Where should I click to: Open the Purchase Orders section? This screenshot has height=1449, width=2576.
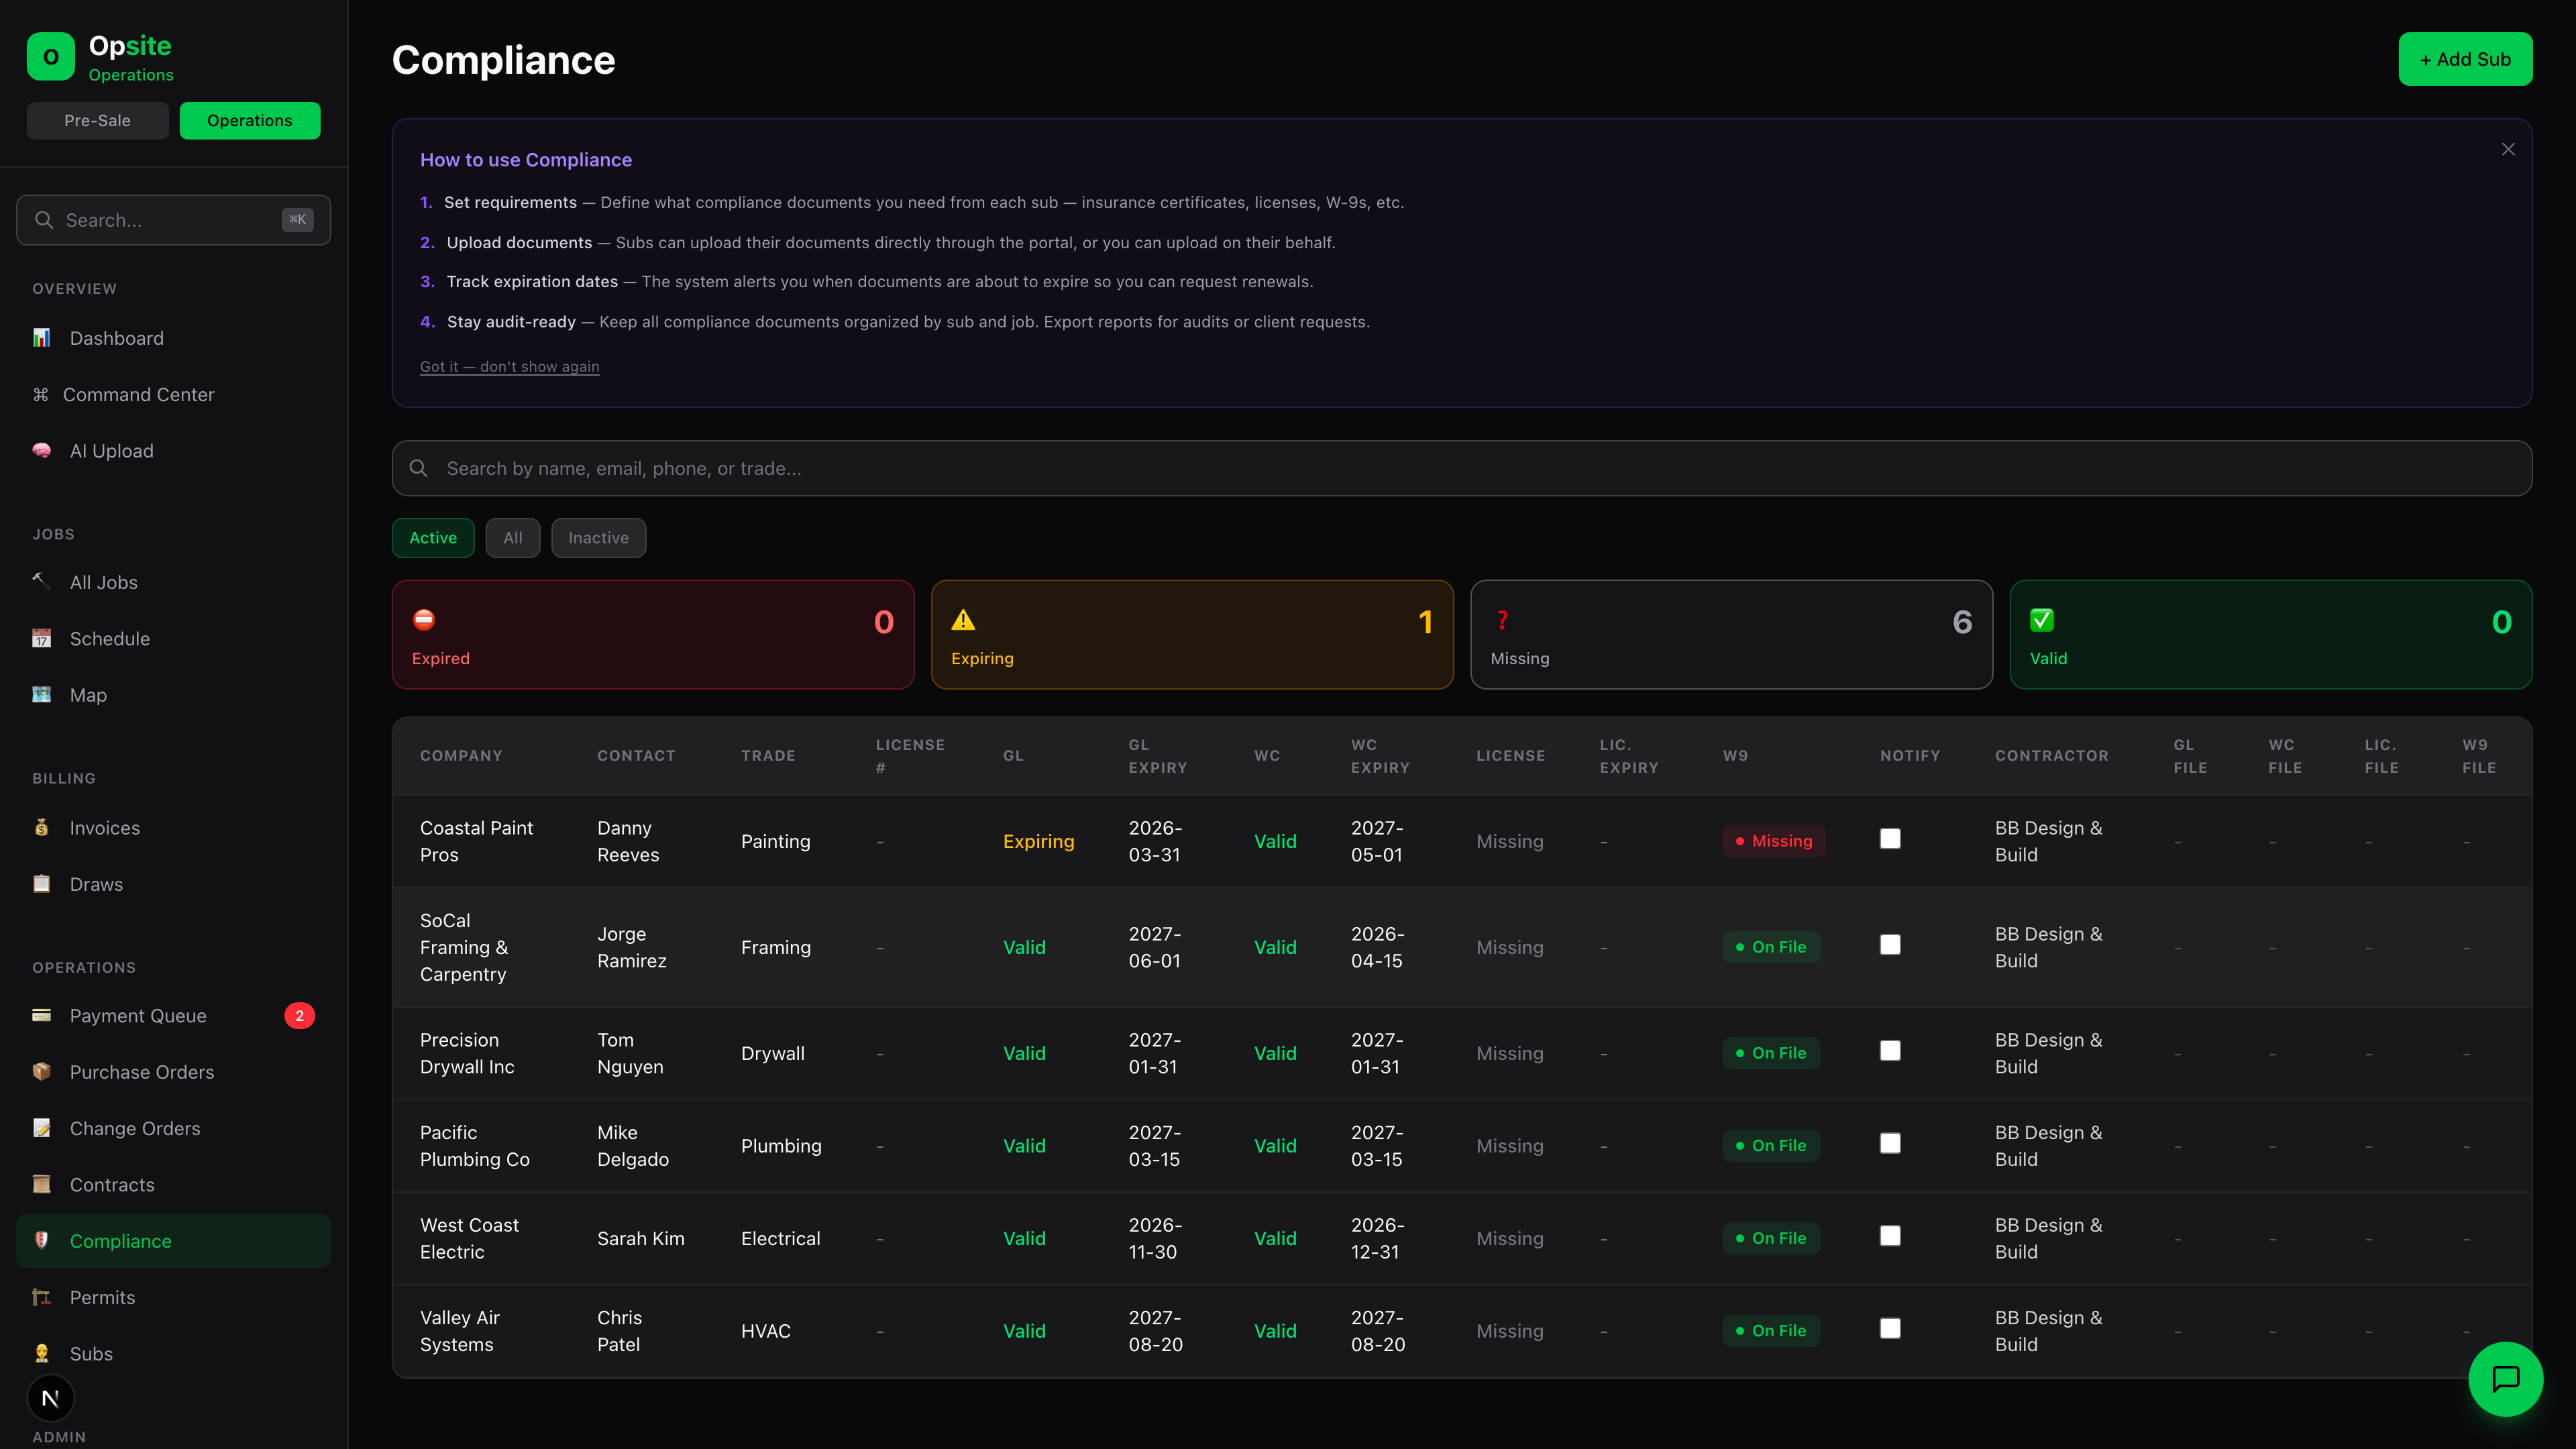[x=142, y=1071]
